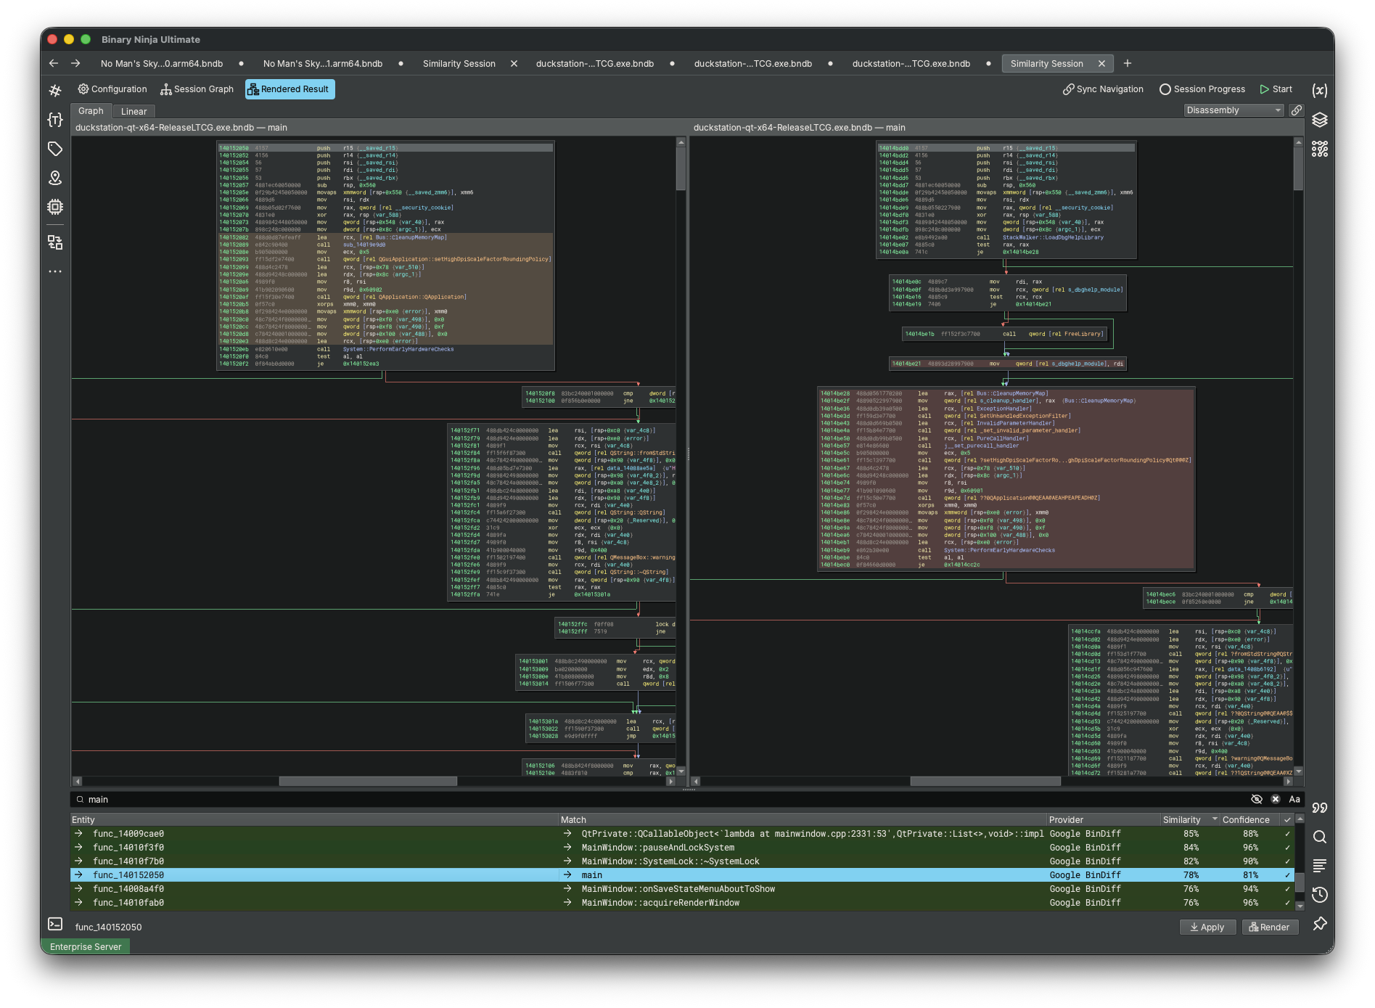The image size is (1375, 1008).
Task: Click the left graph vertical scrollbar thumb
Action: tap(681, 168)
